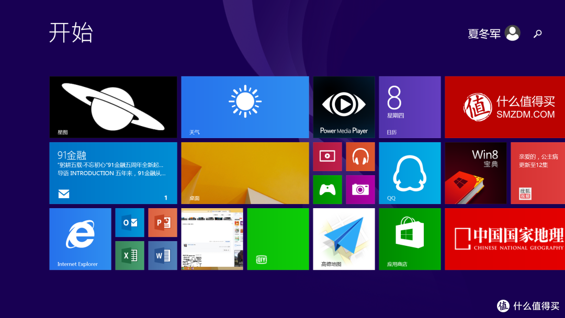
Task: Launch Internet Explorer tile
Action: click(x=80, y=239)
